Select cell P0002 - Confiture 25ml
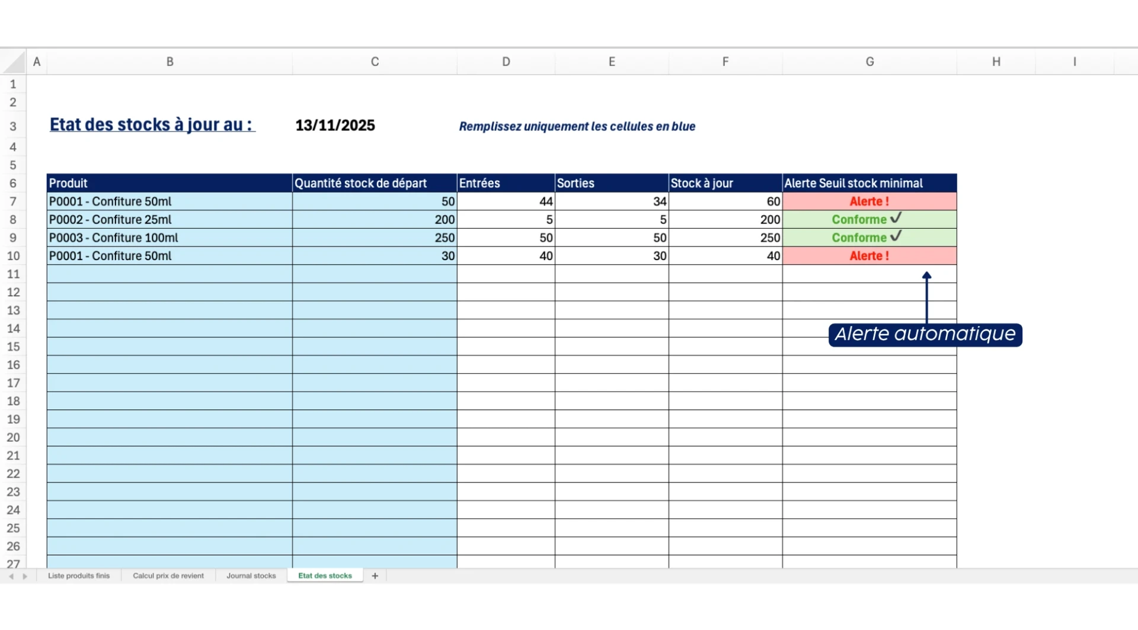The height and width of the screenshot is (630, 1138). click(x=170, y=220)
